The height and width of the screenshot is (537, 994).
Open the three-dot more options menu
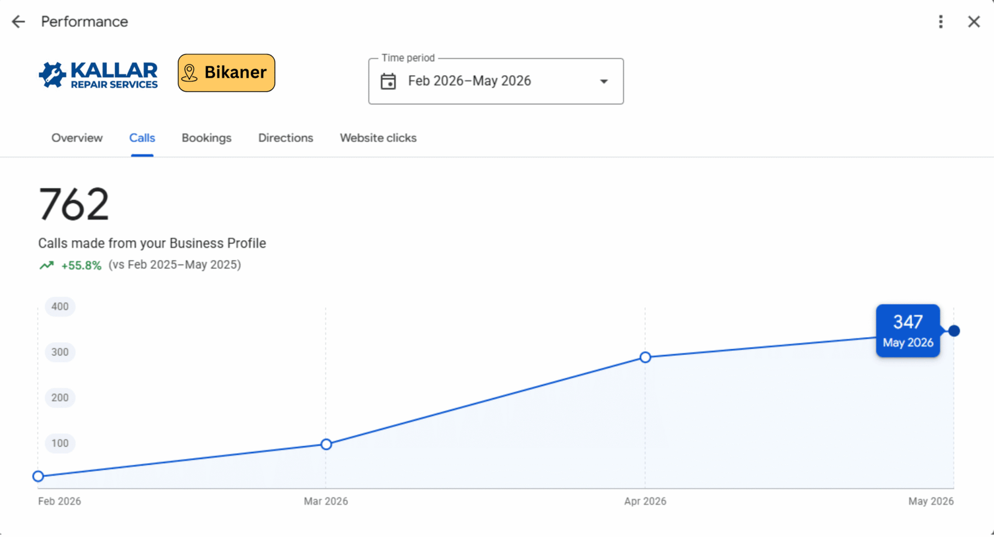click(x=941, y=22)
